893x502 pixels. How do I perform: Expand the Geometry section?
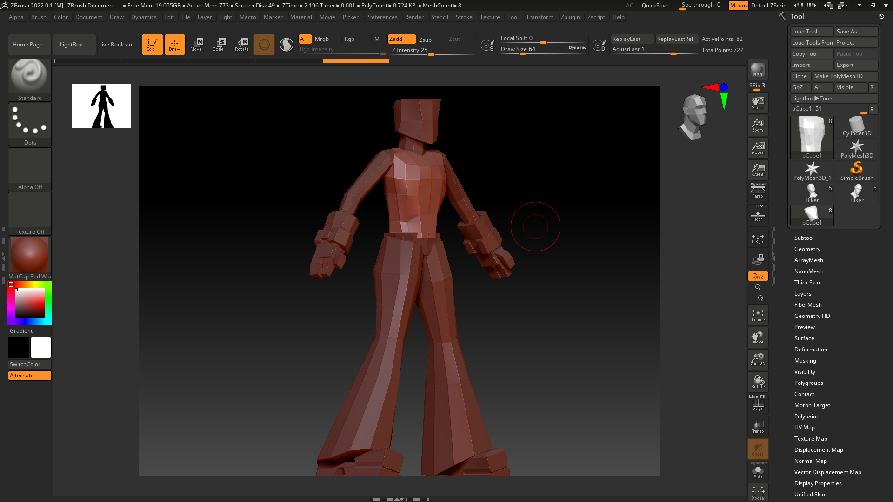[807, 249]
